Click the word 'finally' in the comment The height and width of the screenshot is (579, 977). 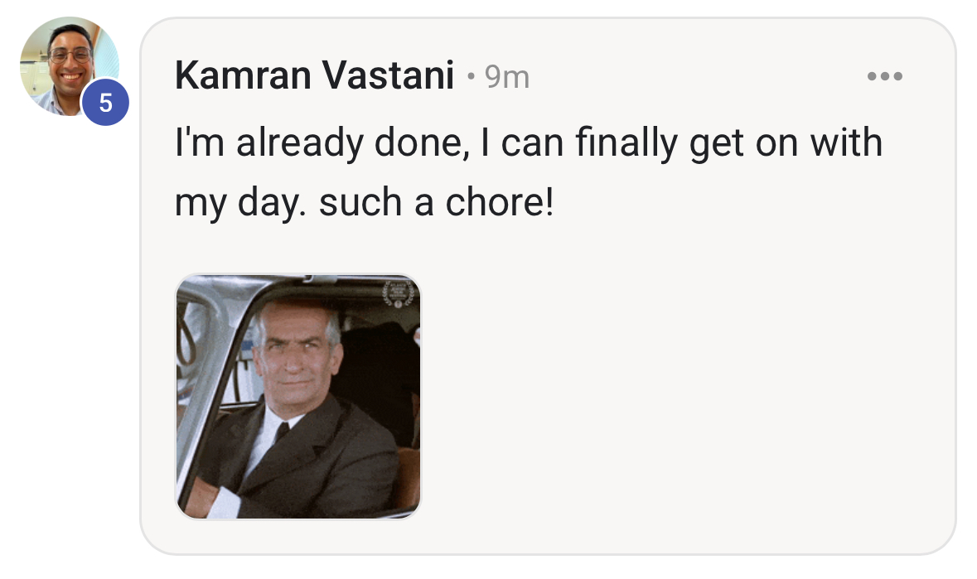pyautogui.click(x=626, y=143)
